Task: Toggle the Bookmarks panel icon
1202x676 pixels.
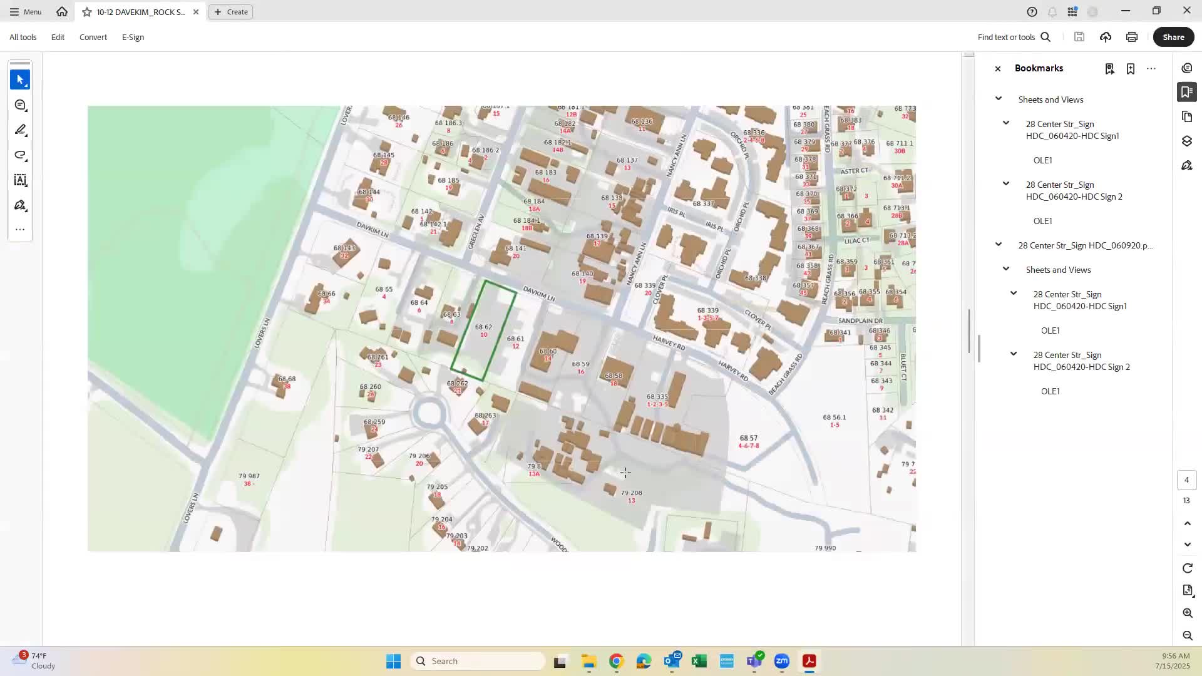Action: pyautogui.click(x=1187, y=92)
